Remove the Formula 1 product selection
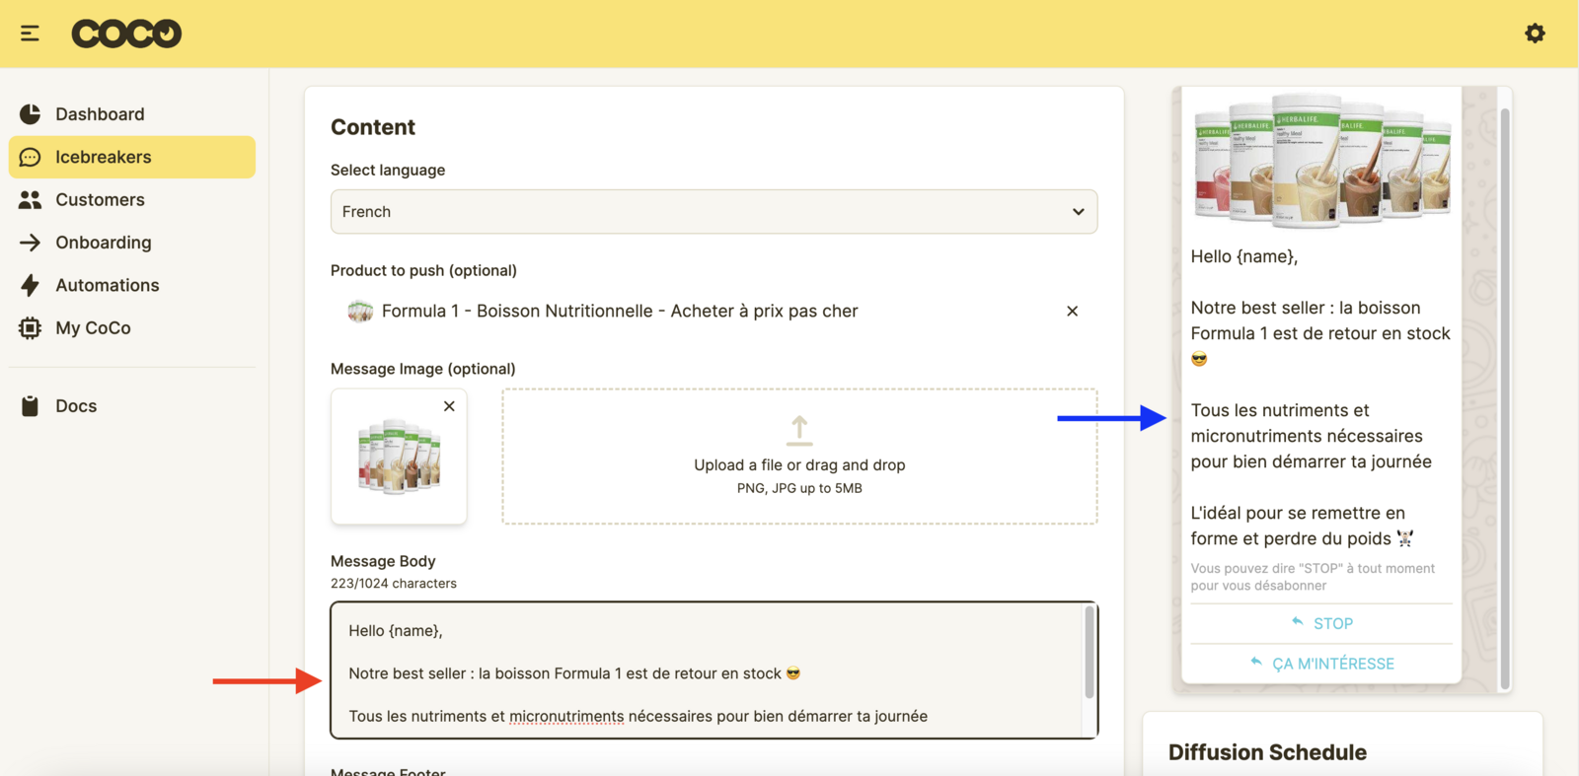The width and height of the screenshot is (1579, 776). coord(1072,312)
